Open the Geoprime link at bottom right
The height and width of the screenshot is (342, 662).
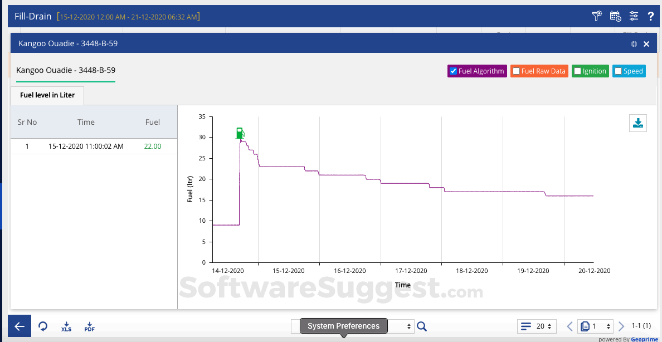tap(644, 339)
